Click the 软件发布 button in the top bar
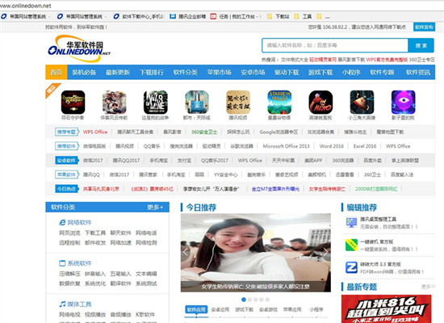The height and width of the screenshot is (323, 444). pyautogui.click(x=424, y=27)
